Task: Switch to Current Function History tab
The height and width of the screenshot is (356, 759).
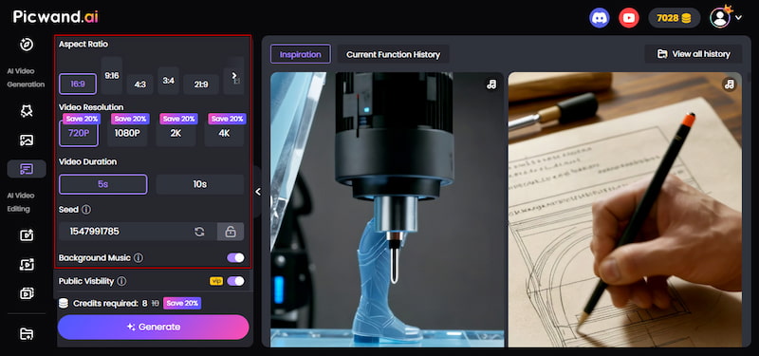Action: (393, 54)
